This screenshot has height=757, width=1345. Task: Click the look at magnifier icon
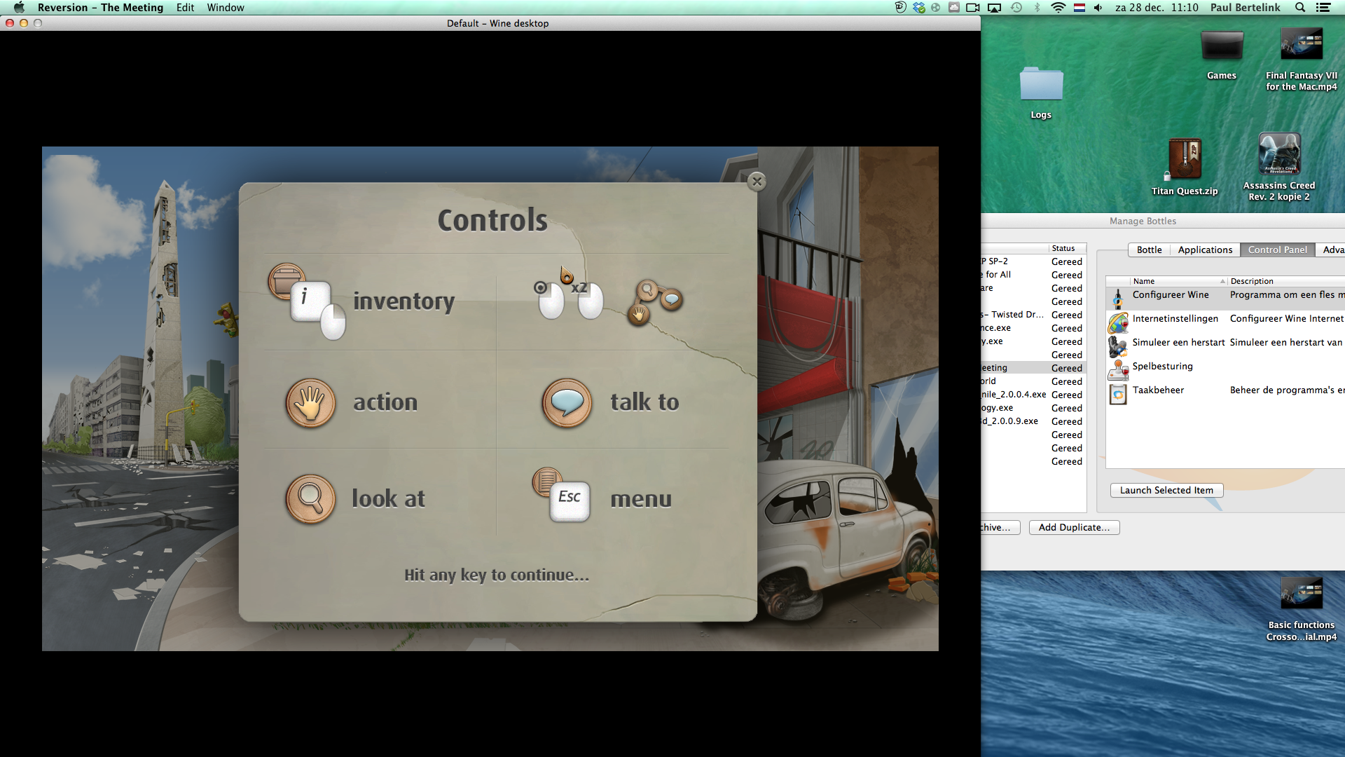[x=310, y=499]
